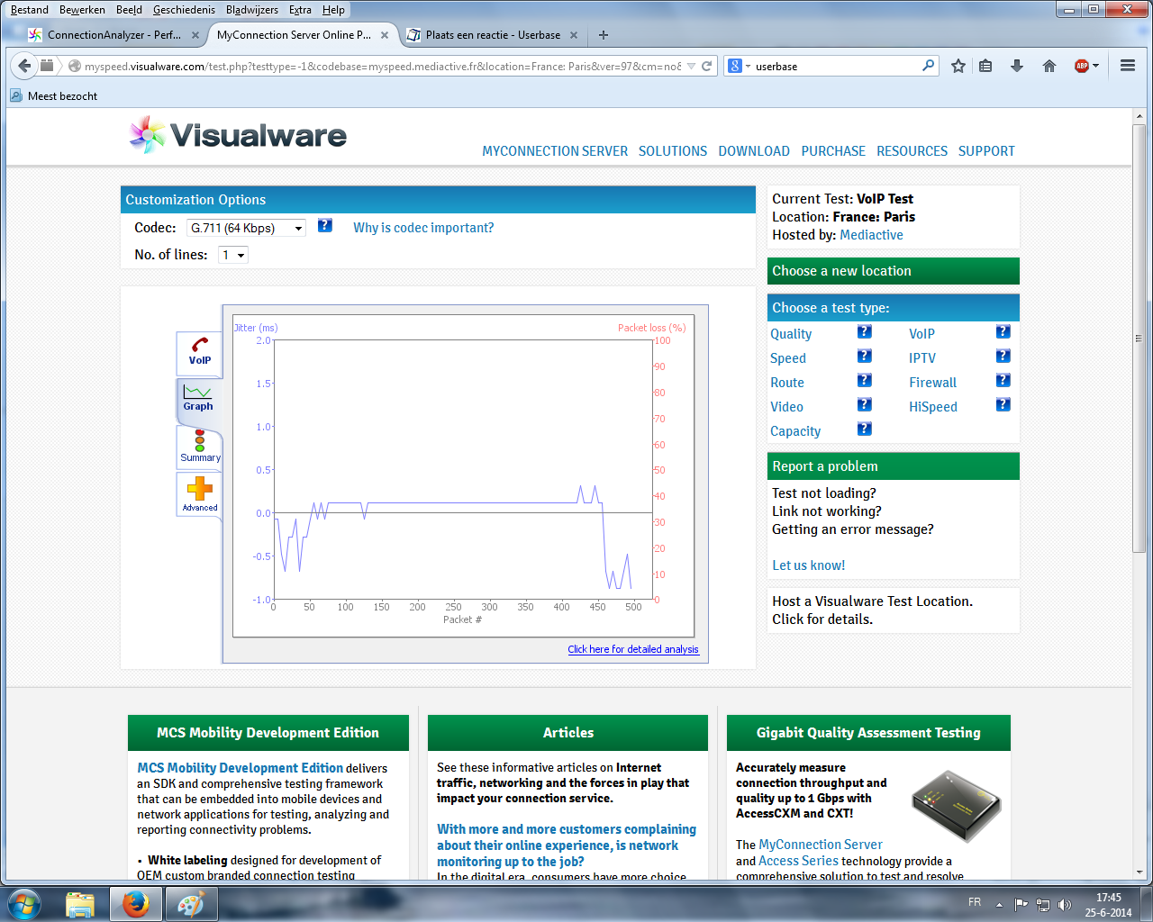Click the help icon beside Codec dropdown
The height and width of the screenshot is (922, 1153).
(325, 226)
